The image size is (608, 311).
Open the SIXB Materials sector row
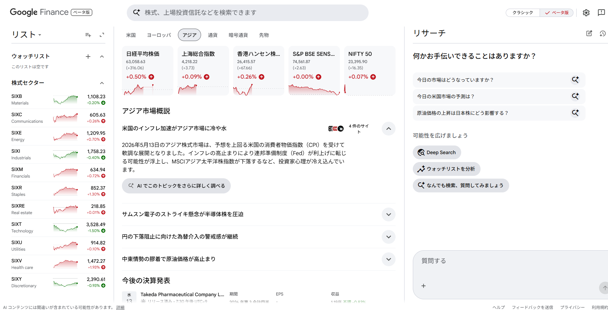pyautogui.click(x=58, y=100)
